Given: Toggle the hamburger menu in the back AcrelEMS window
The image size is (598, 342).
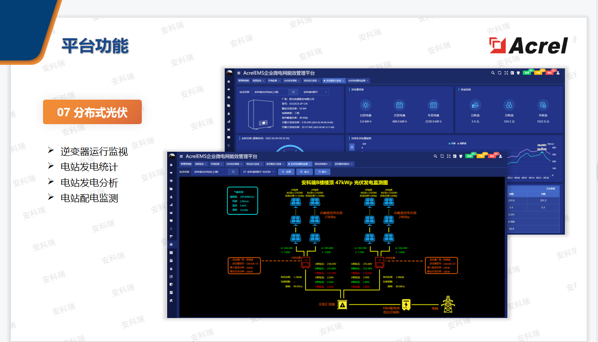Looking at the screenshot, I should (x=239, y=73).
